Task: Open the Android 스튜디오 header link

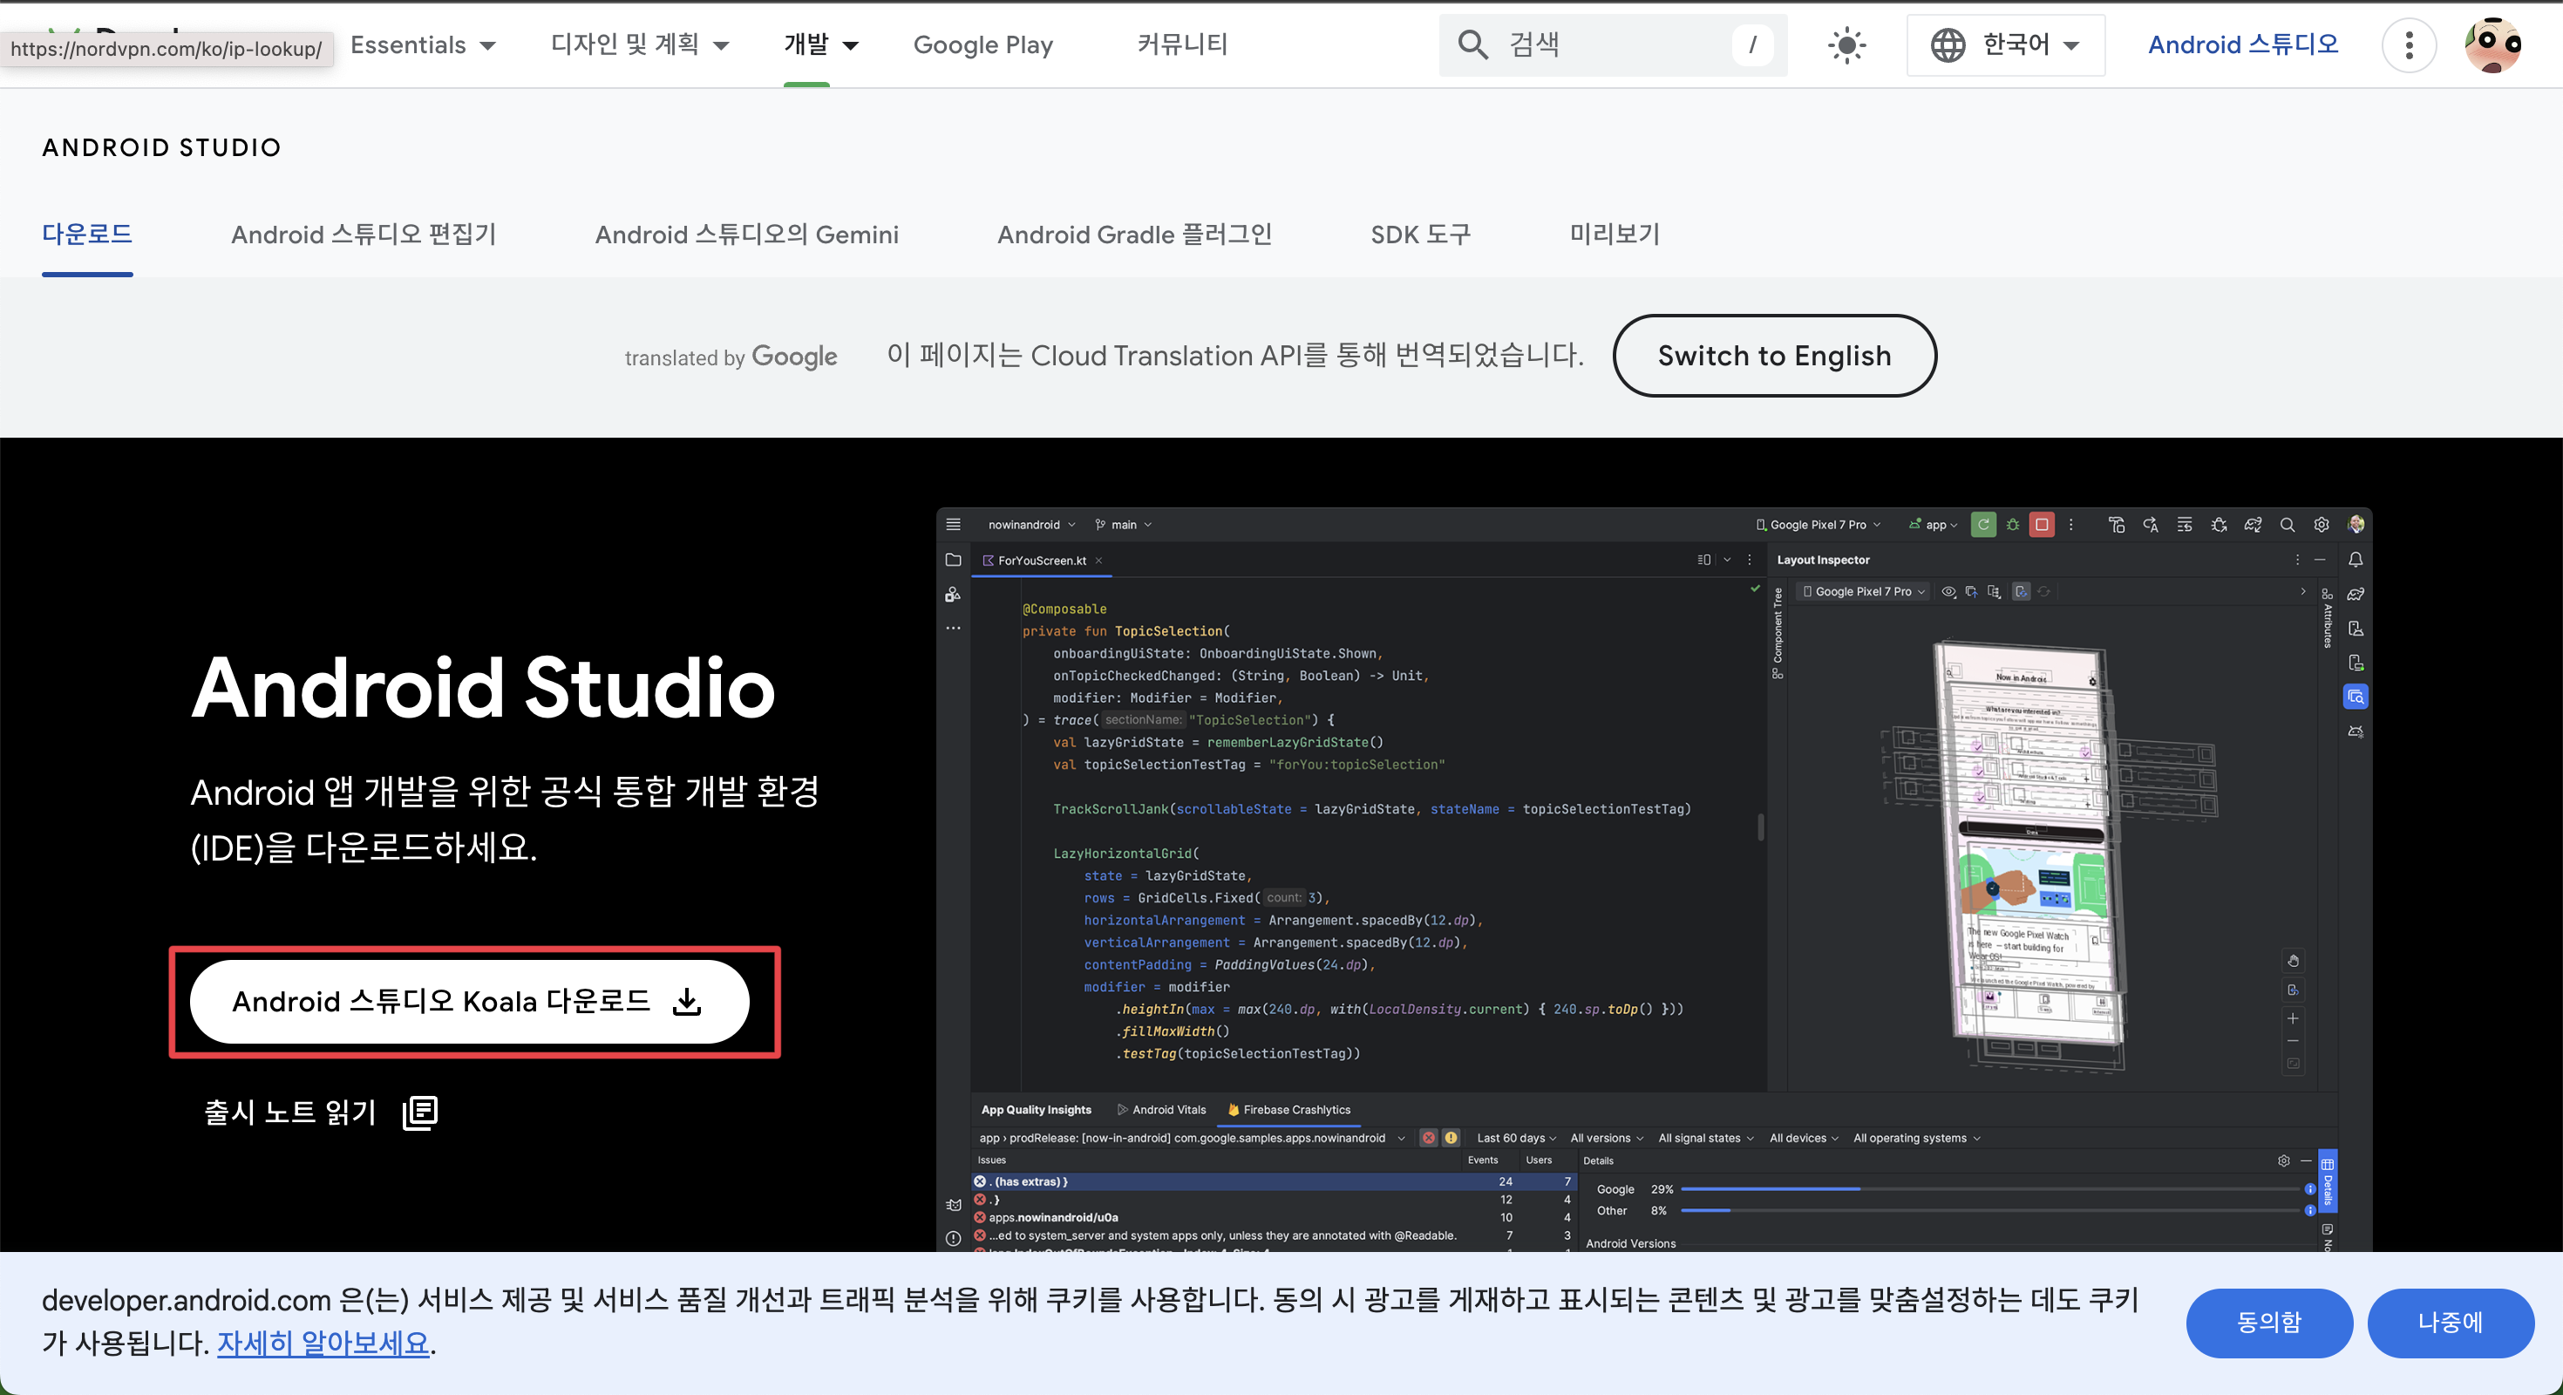Action: [2242, 44]
